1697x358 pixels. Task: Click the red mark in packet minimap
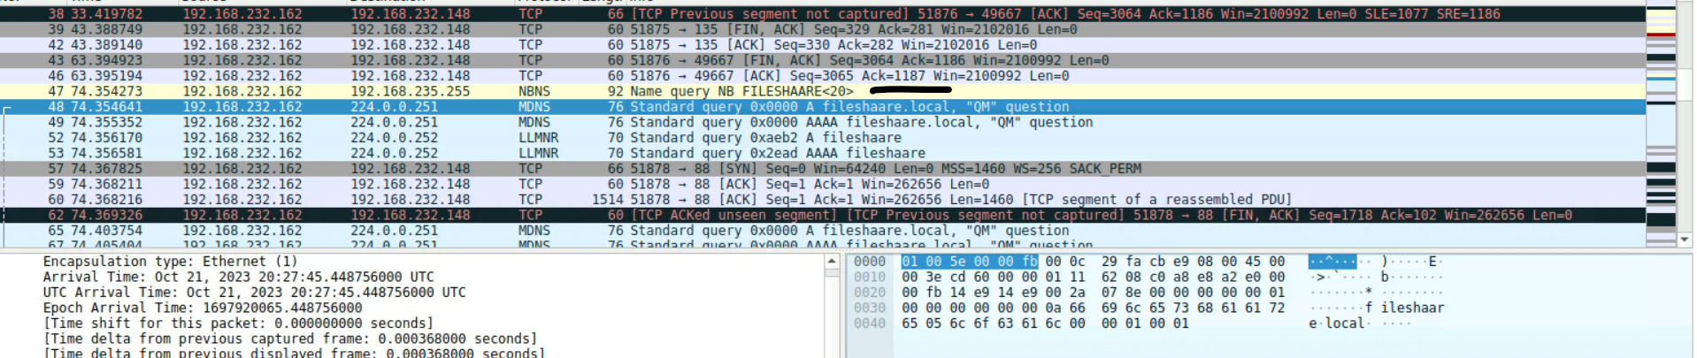[1661, 34]
